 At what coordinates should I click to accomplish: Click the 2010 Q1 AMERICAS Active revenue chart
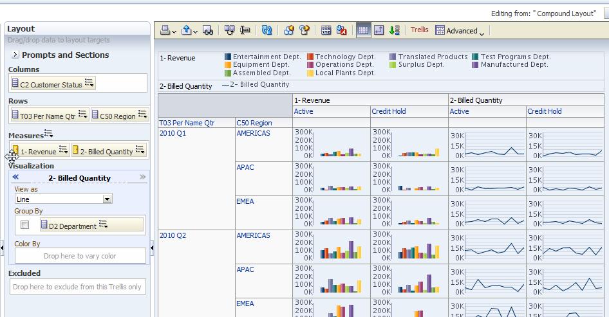[332, 145]
